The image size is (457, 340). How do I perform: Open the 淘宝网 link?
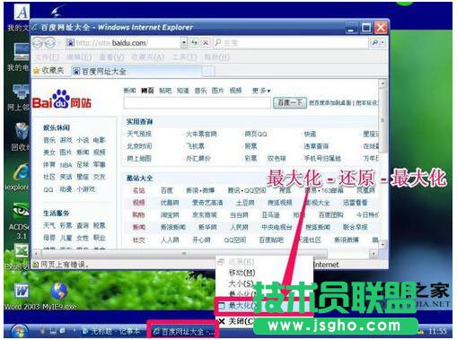click(170, 214)
